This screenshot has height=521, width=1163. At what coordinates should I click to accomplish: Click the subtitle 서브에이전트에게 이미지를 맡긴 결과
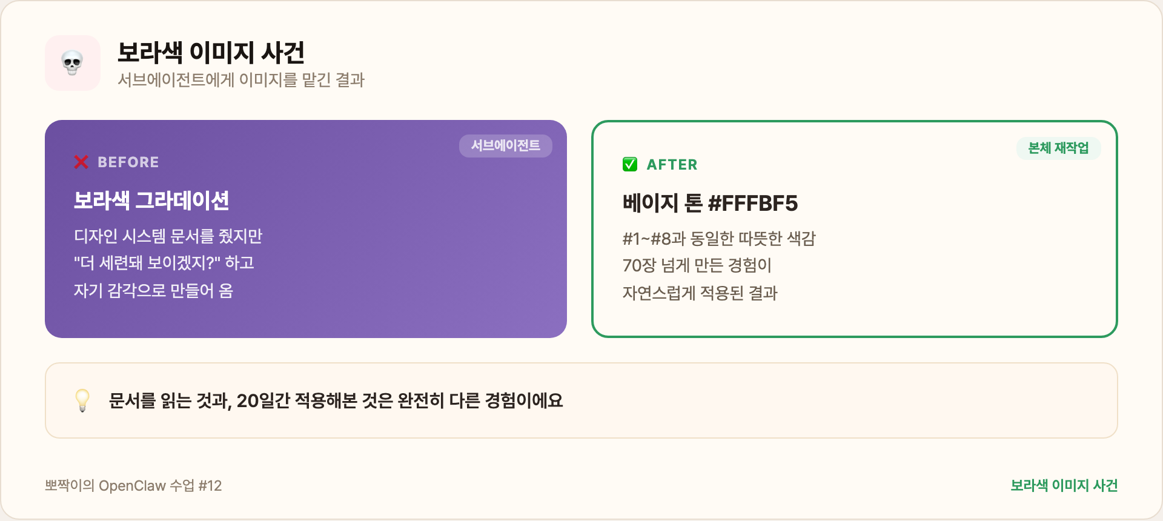pos(241,80)
